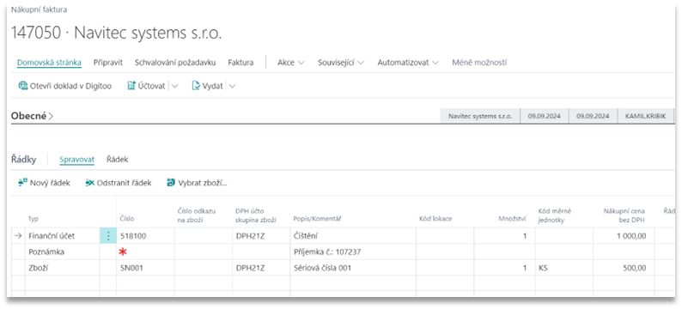Click the Nákupní cena bez DPH column header
Image resolution: width=682 pixels, height=309 pixels.
pyautogui.click(x=624, y=215)
